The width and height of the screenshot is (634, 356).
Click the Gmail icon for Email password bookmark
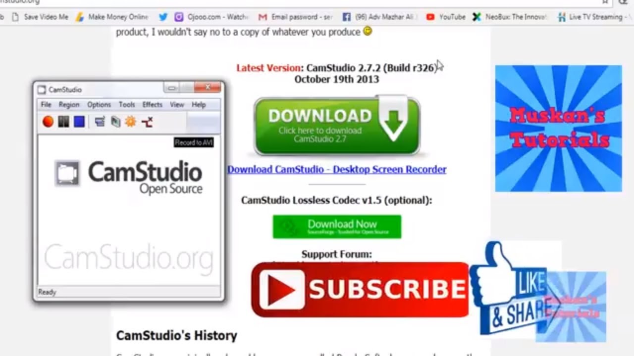(x=263, y=17)
